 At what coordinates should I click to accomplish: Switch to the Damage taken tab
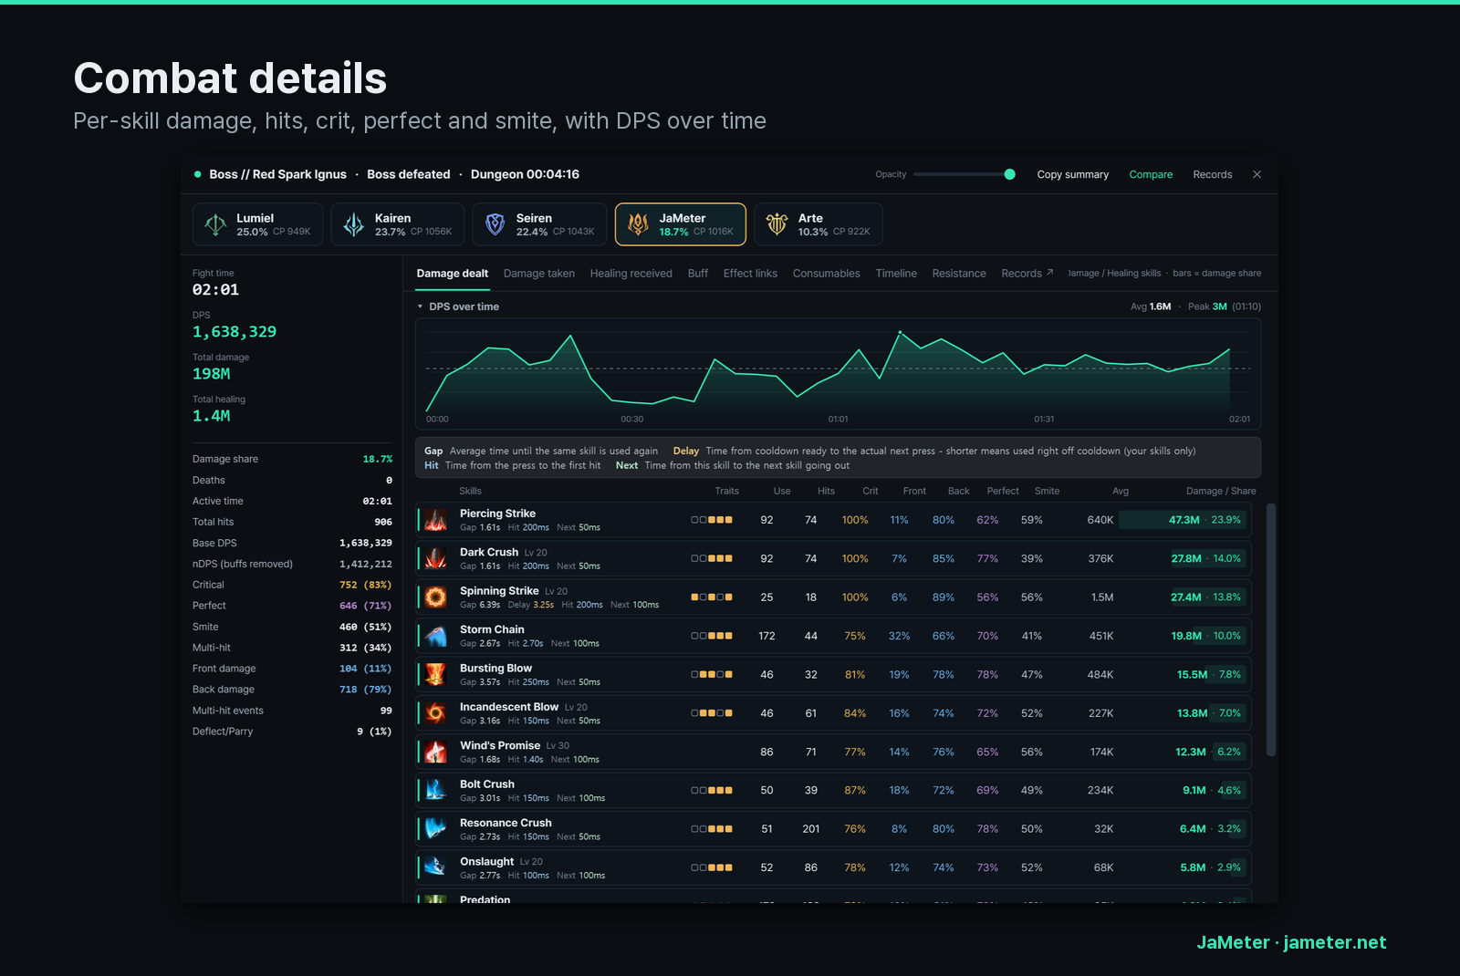539,274
